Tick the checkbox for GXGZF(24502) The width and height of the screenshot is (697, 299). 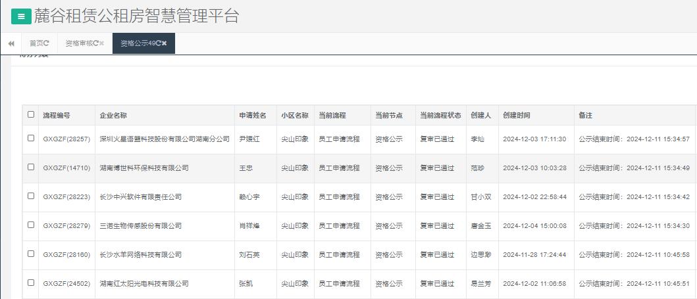[31, 283]
